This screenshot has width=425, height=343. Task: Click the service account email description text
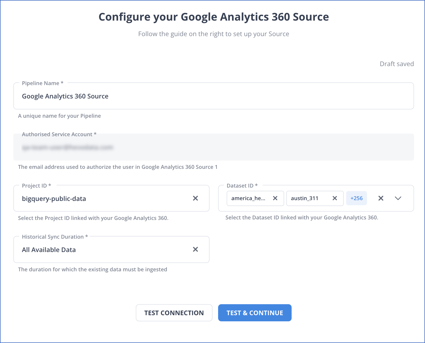pyautogui.click(x=118, y=167)
